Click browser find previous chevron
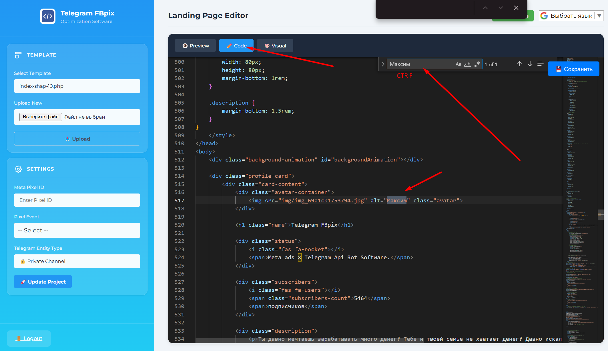The width and height of the screenshot is (608, 351). click(485, 8)
